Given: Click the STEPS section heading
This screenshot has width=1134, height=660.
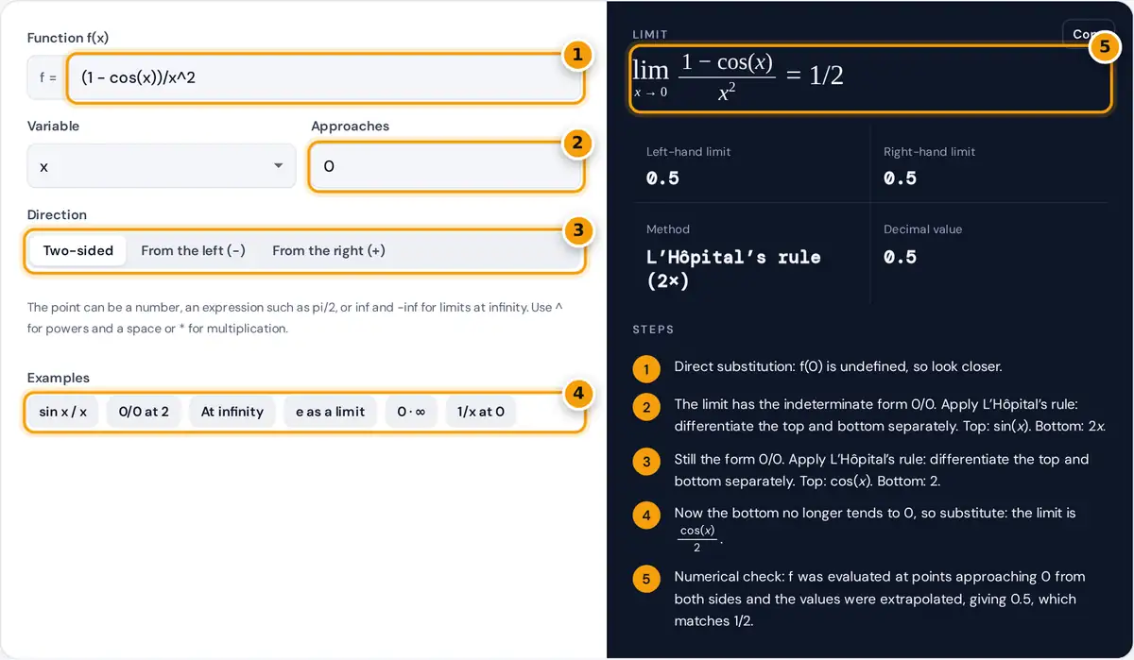Looking at the screenshot, I should pyautogui.click(x=653, y=330).
